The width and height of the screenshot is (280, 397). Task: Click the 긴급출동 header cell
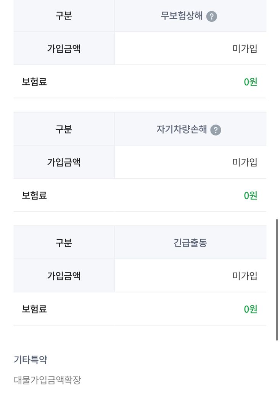click(x=190, y=243)
